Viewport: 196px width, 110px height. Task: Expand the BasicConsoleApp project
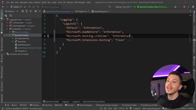pyautogui.click(x=10, y=32)
